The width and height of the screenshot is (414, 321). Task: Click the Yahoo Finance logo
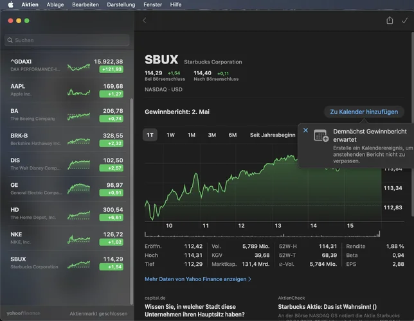(23, 313)
